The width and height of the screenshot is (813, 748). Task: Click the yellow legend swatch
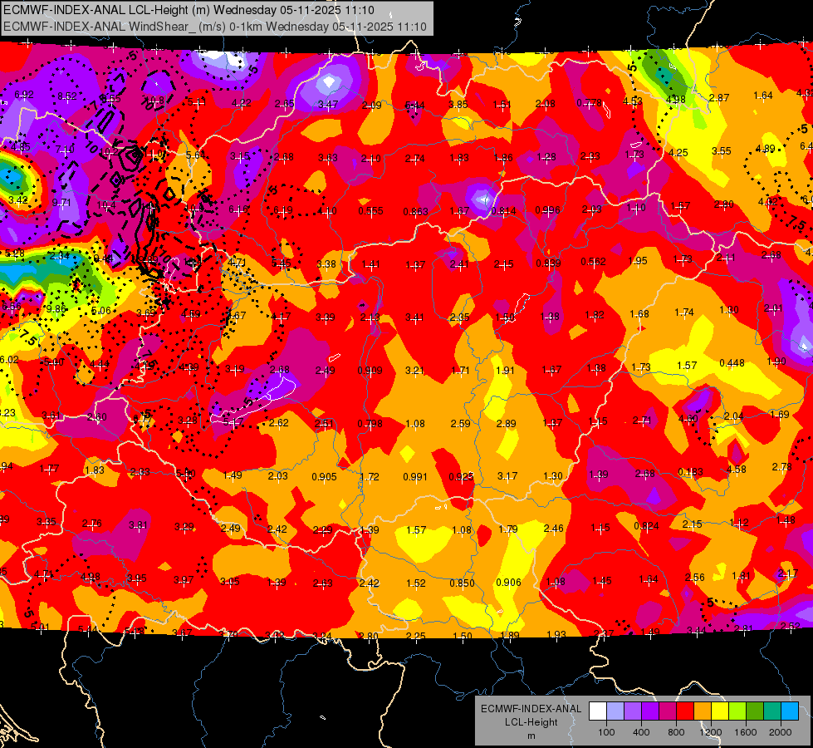pos(720,711)
